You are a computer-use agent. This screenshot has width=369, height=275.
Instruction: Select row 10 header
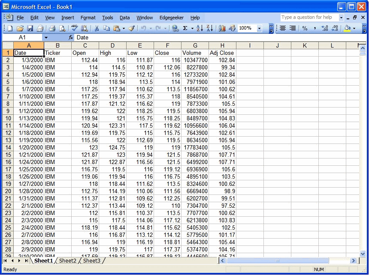(x=8, y=118)
